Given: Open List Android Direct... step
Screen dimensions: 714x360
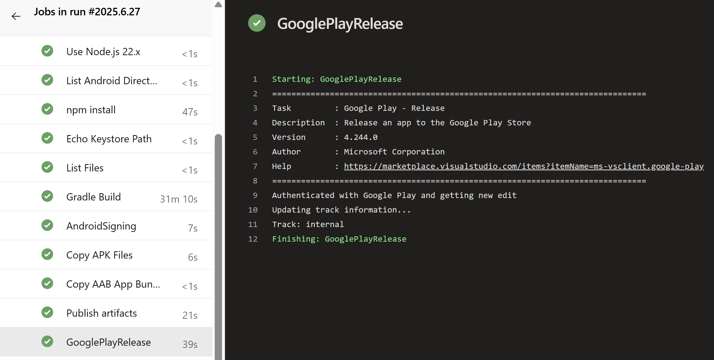Looking at the screenshot, I should click(x=112, y=81).
